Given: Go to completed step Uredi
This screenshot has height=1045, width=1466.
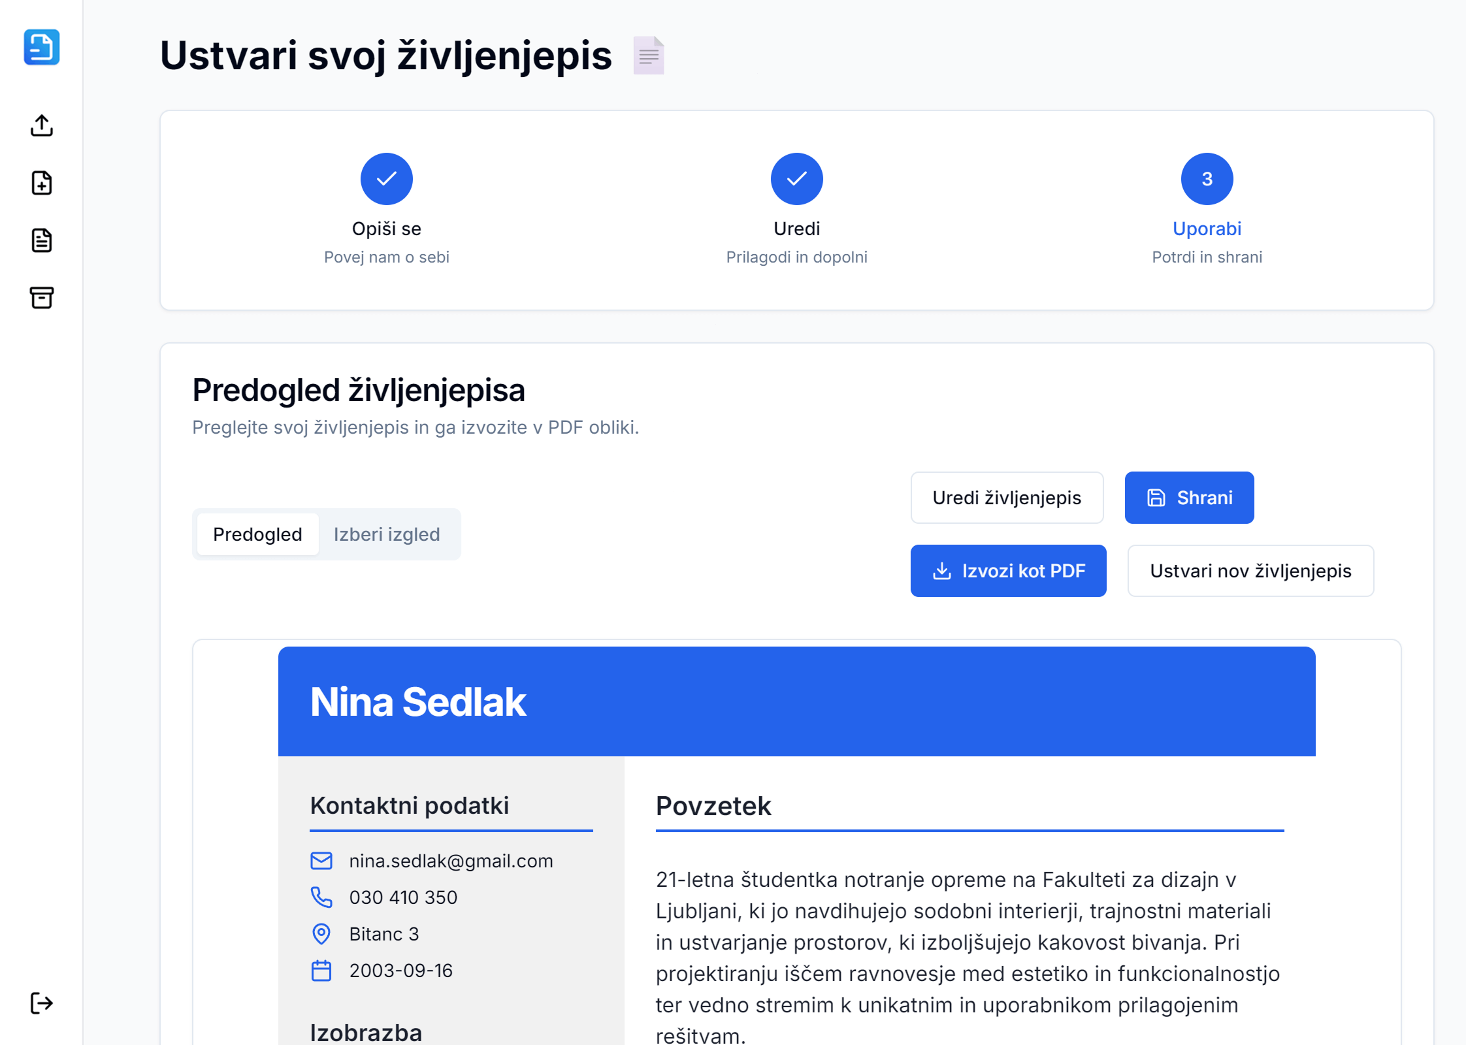Looking at the screenshot, I should (797, 179).
